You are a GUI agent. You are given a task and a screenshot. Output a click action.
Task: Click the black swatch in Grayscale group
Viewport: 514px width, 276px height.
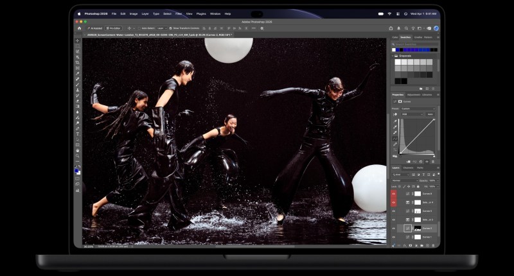[x=404, y=82]
